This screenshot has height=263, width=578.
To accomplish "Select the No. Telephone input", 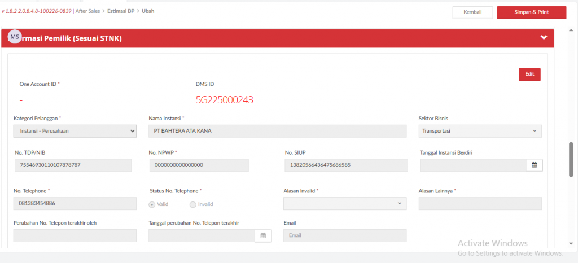I will [75, 204].
